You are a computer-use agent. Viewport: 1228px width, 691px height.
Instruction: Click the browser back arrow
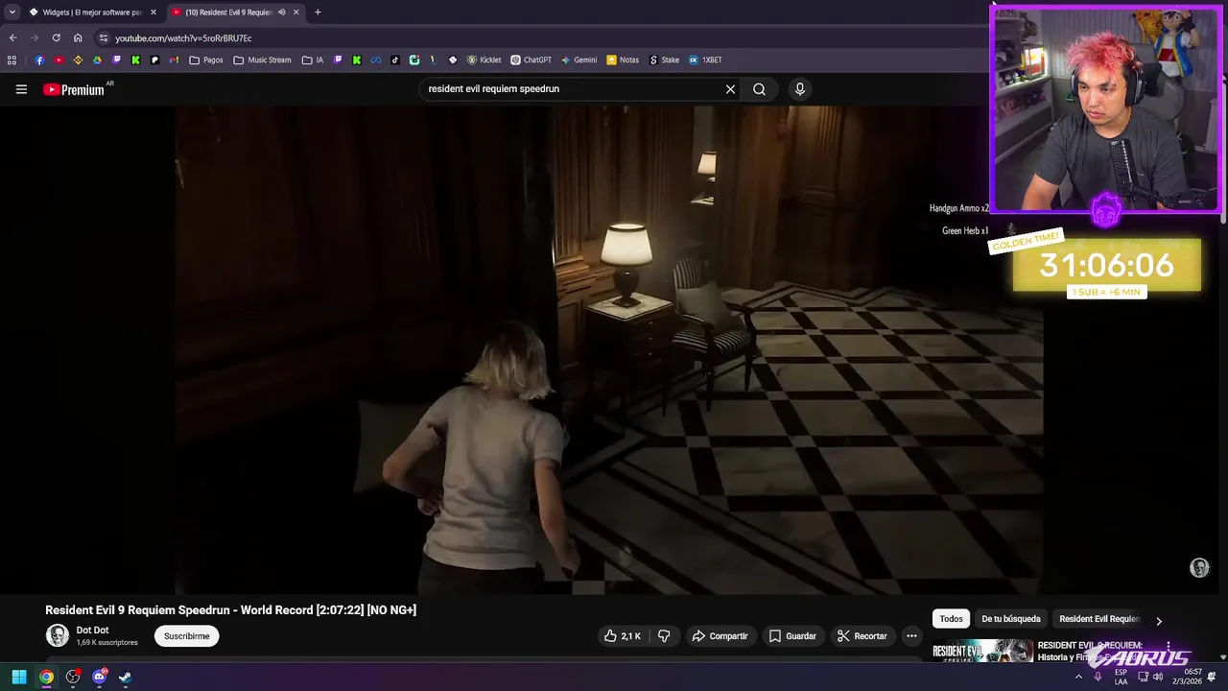tap(12, 37)
